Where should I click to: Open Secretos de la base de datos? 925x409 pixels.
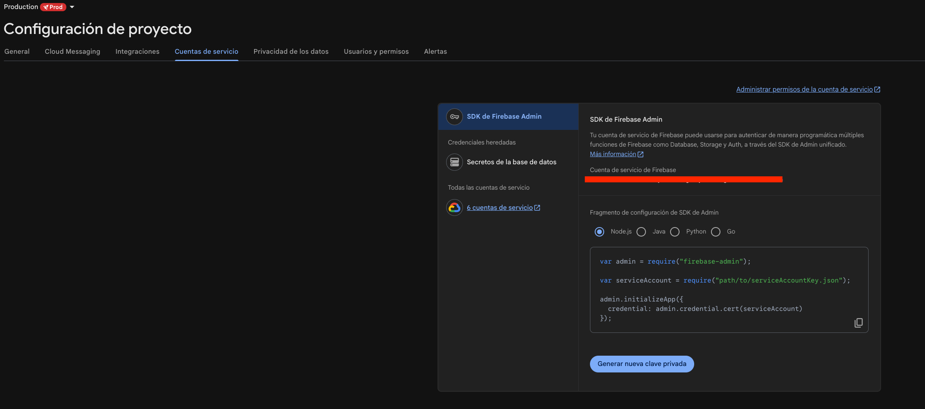click(512, 162)
